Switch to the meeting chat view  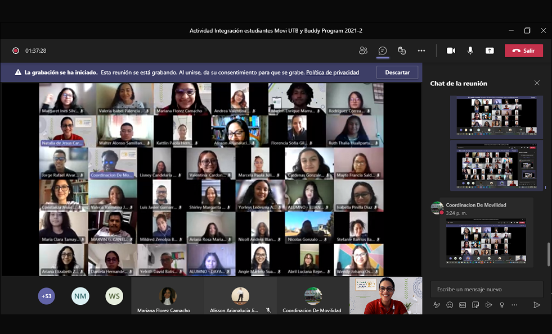pos(383,51)
